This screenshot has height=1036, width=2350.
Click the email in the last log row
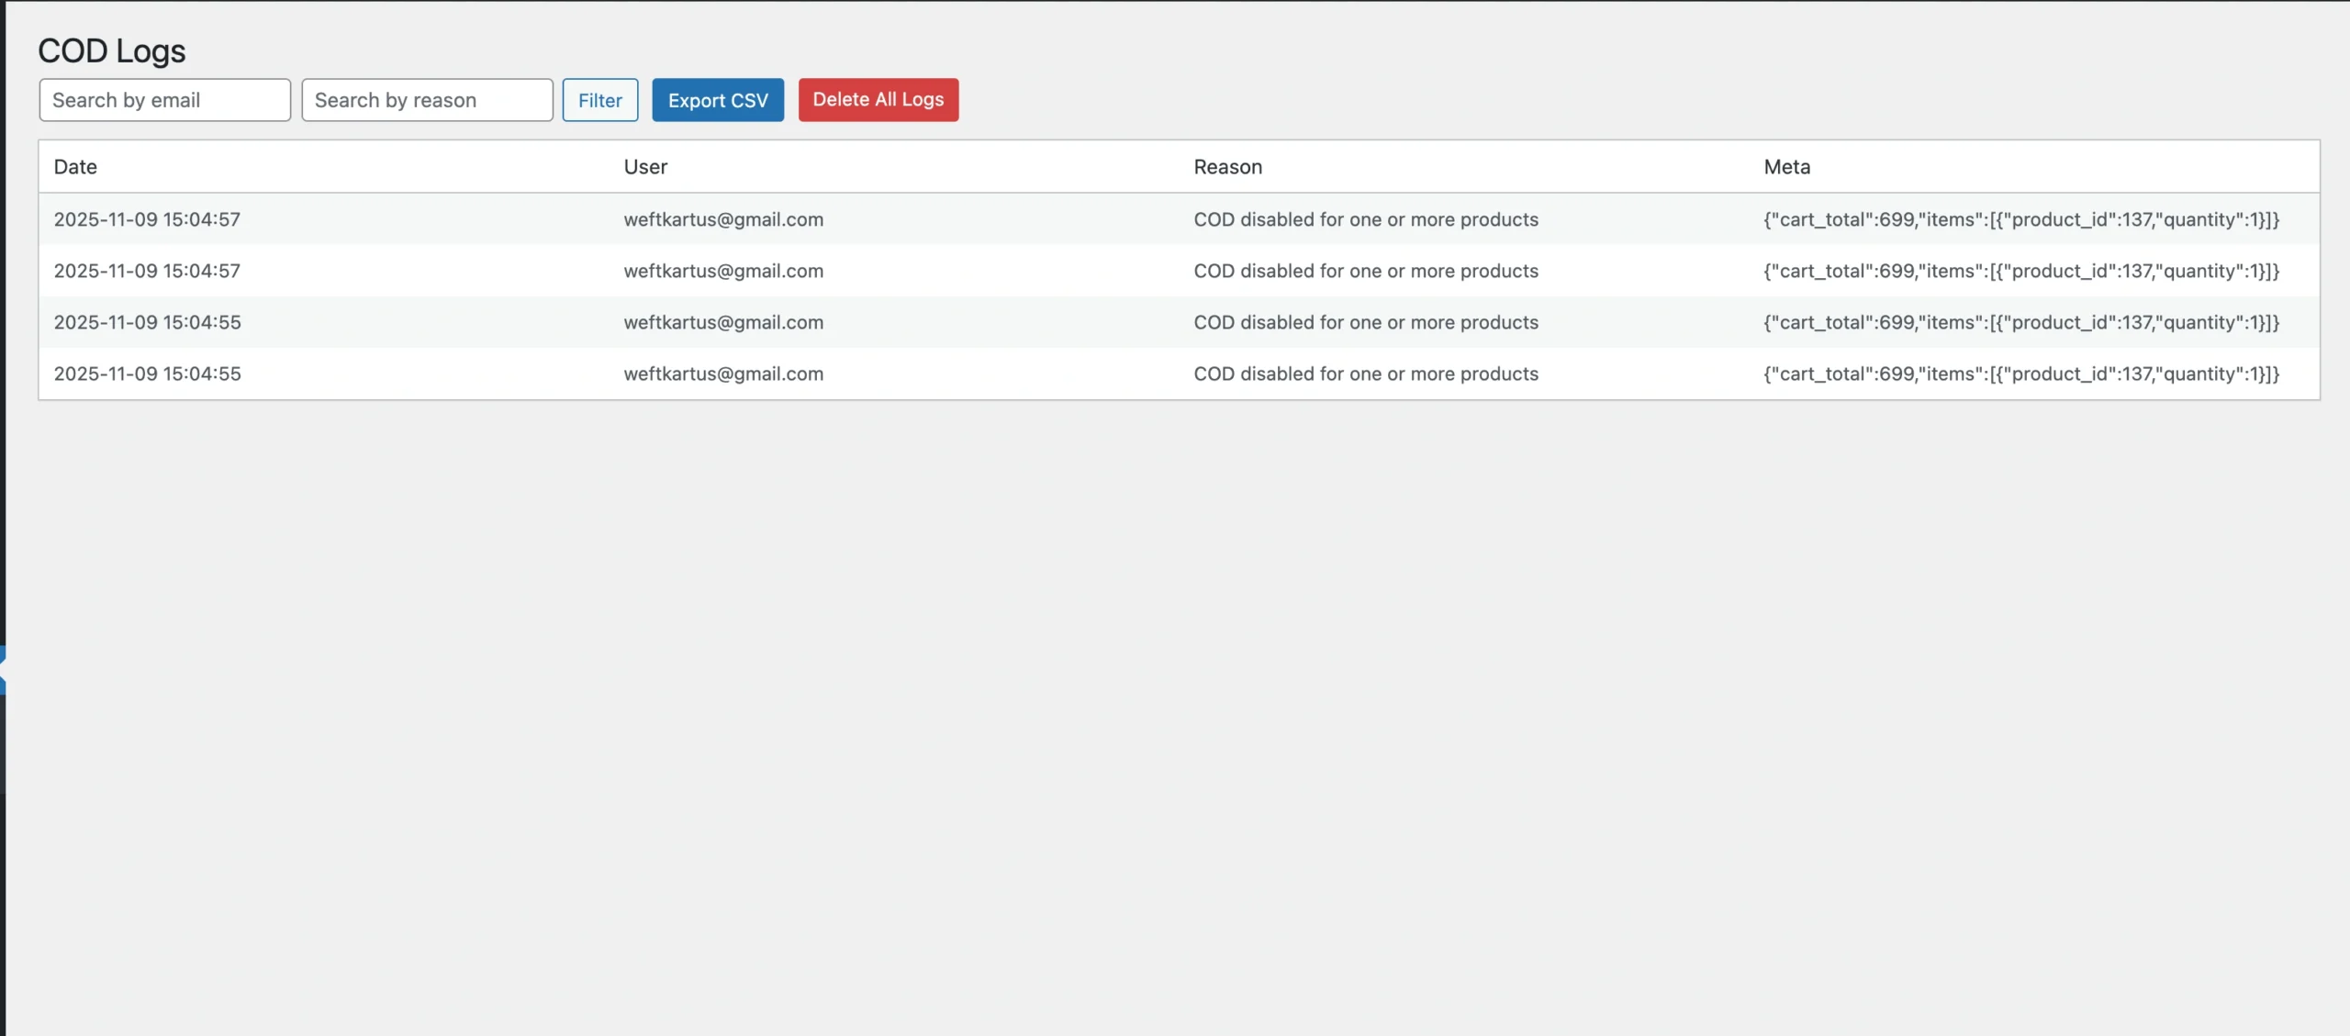(723, 373)
